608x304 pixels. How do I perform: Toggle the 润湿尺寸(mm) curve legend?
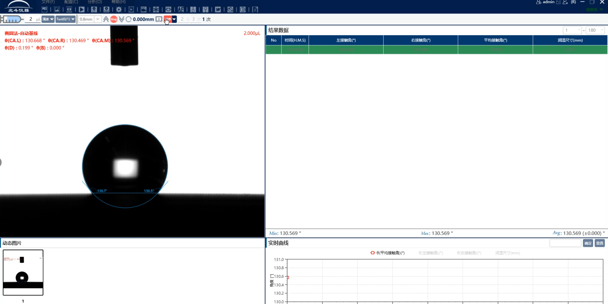pos(507,253)
